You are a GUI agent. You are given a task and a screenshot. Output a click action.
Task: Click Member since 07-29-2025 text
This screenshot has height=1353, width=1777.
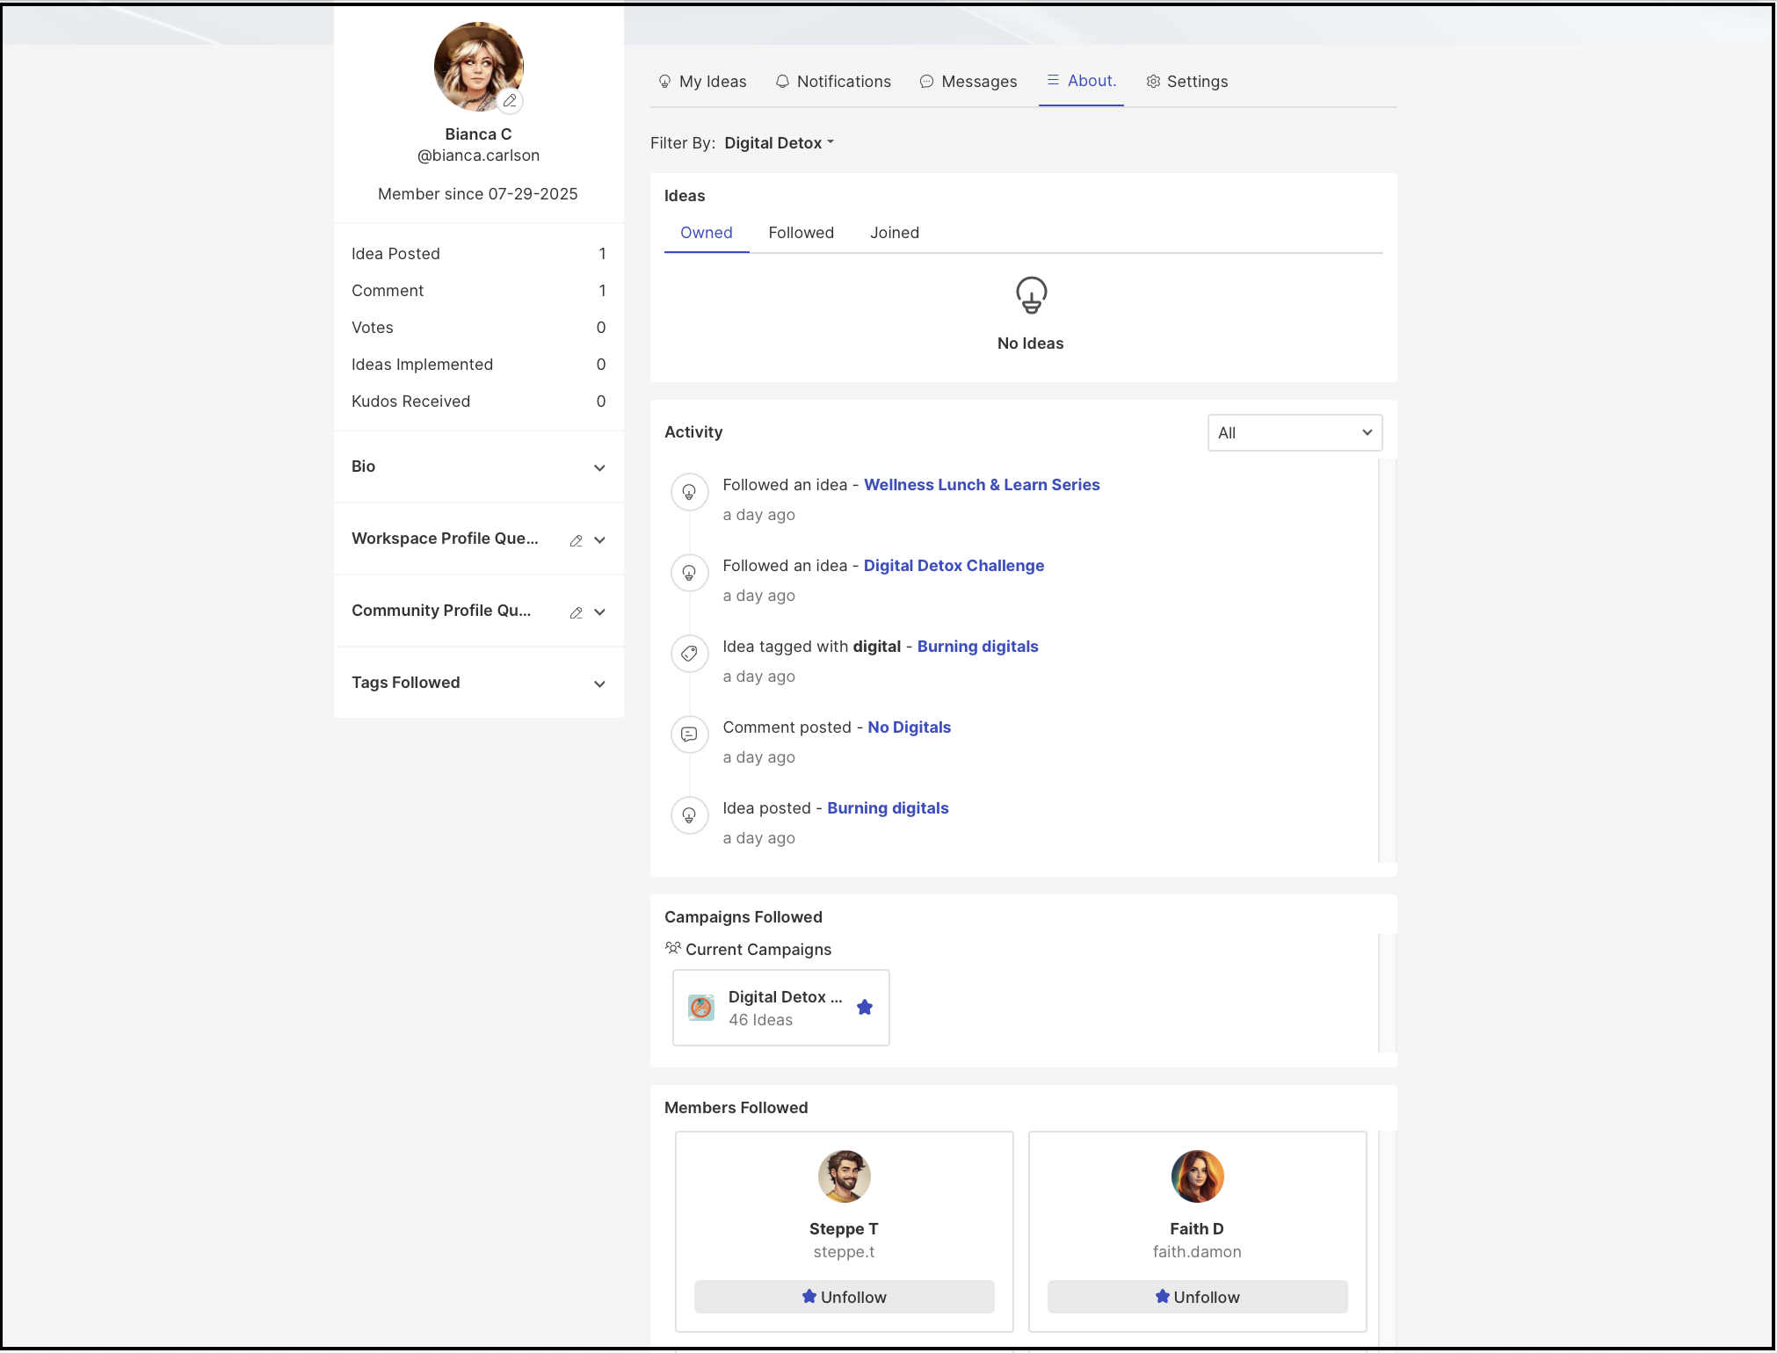coord(478,194)
